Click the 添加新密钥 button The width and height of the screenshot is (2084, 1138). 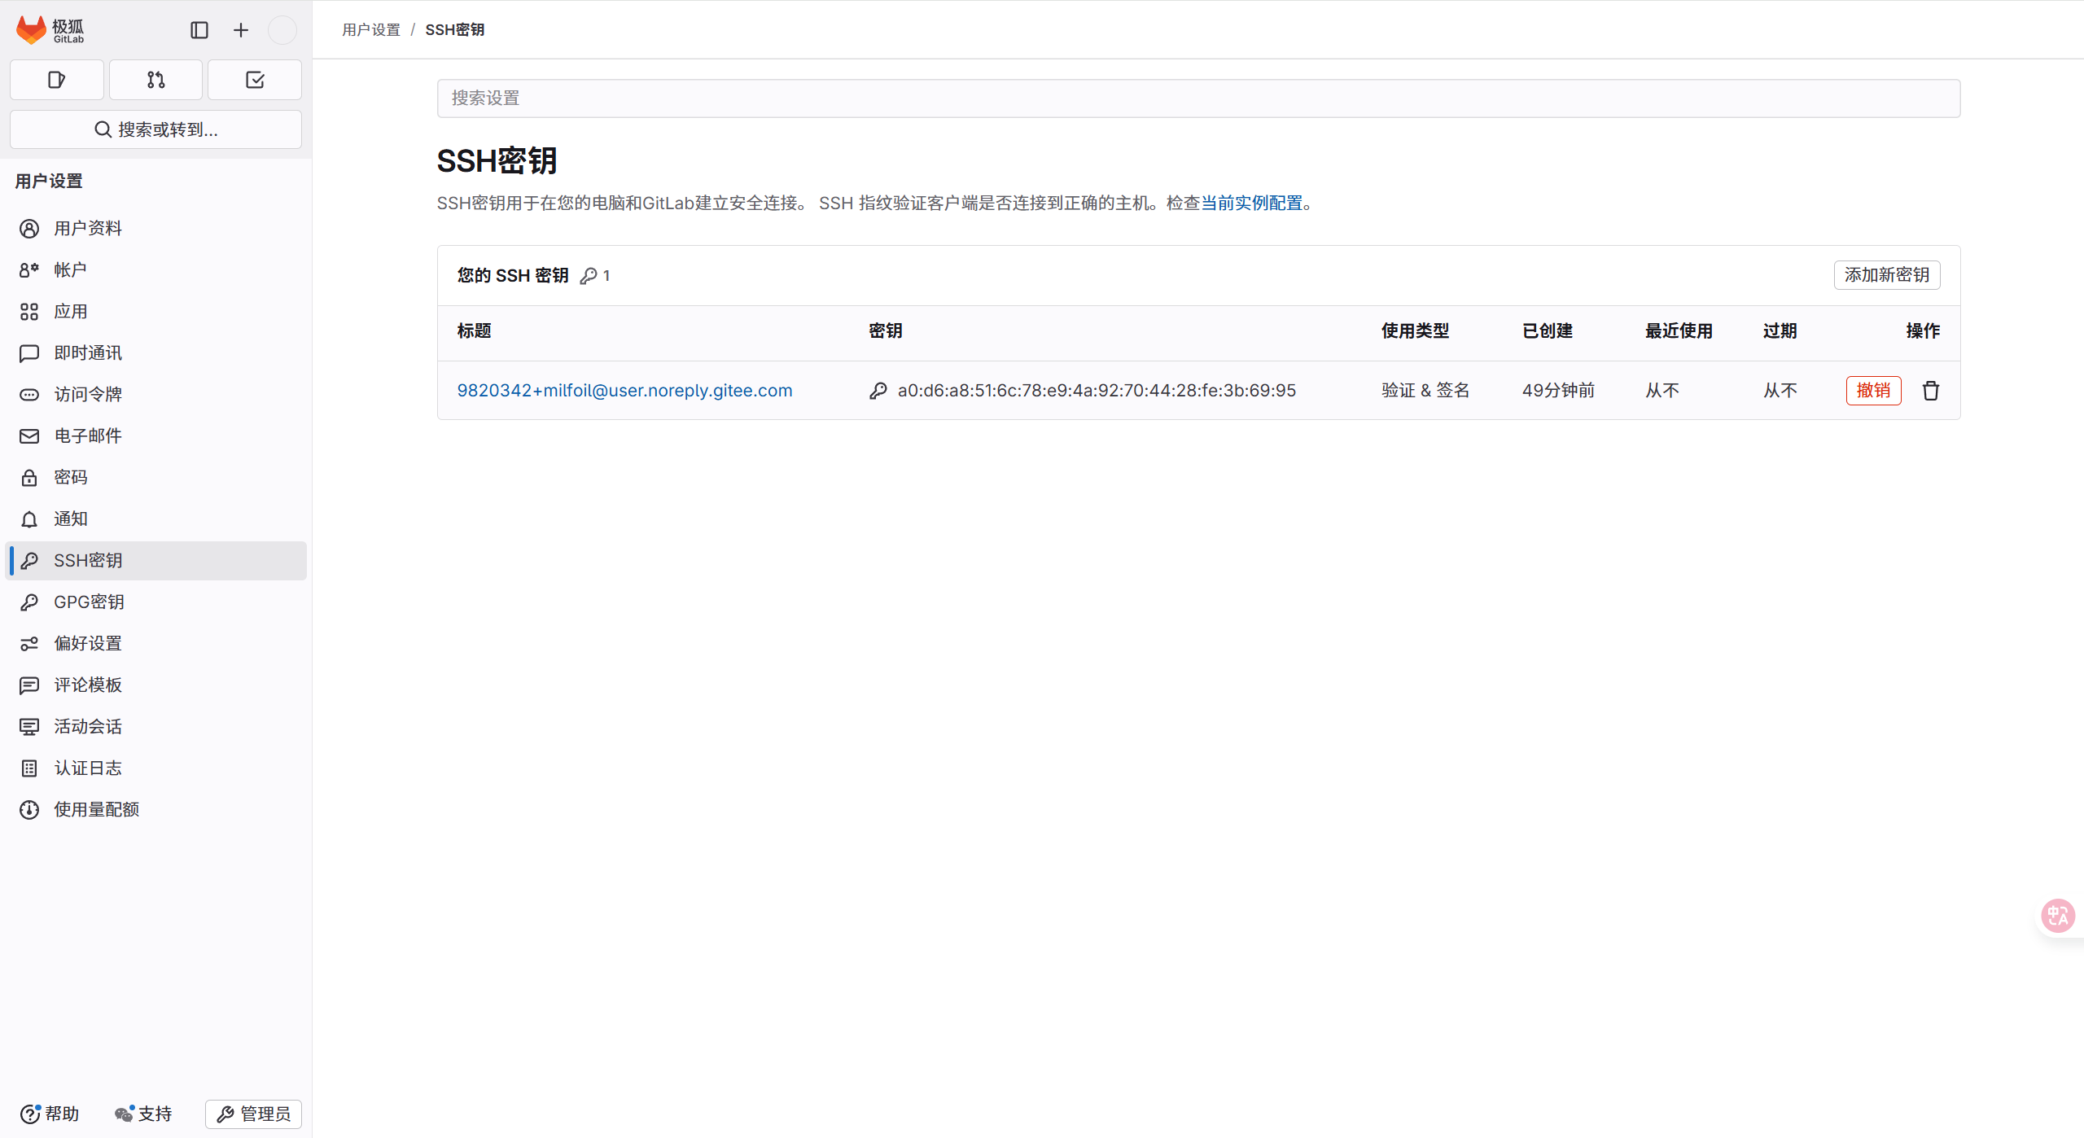click(x=1886, y=275)
